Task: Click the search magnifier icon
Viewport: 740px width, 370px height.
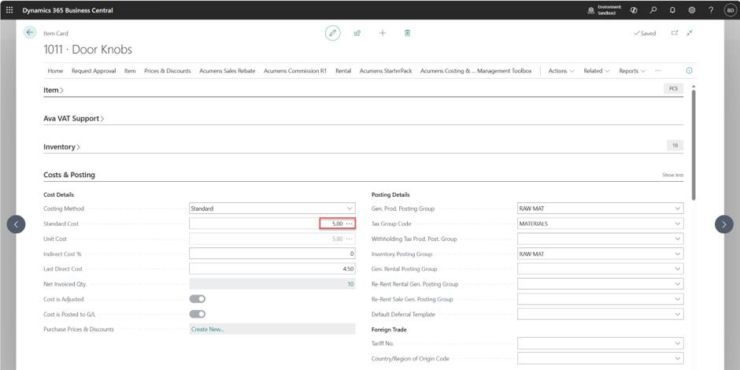Action: click(653, 10)
